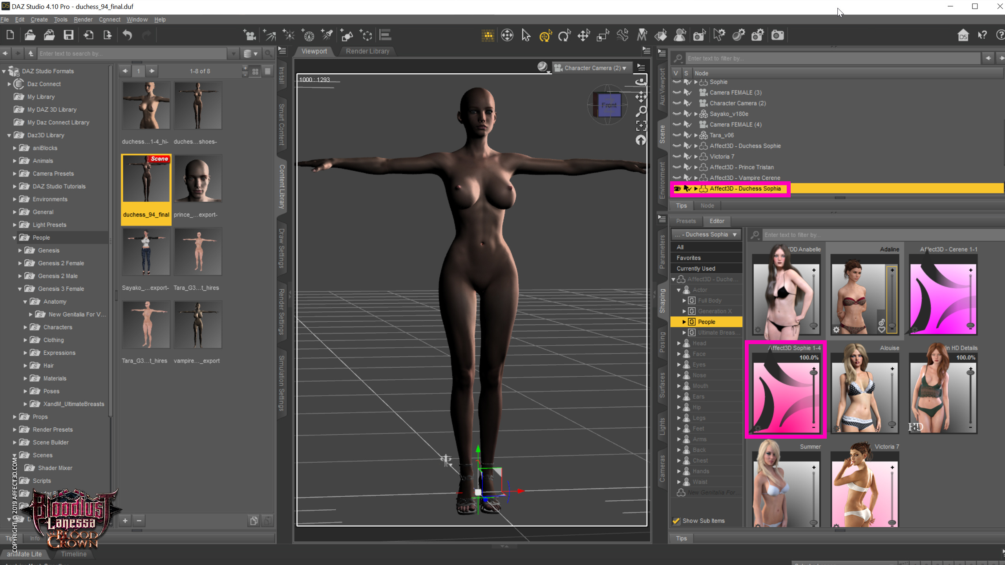Toggle visibility of Affect3D - Prince Tristan

pos(677,167)
